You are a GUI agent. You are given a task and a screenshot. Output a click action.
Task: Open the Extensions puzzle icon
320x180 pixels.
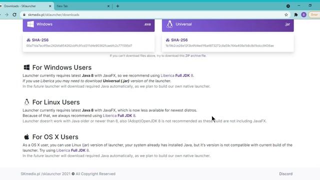295,14
